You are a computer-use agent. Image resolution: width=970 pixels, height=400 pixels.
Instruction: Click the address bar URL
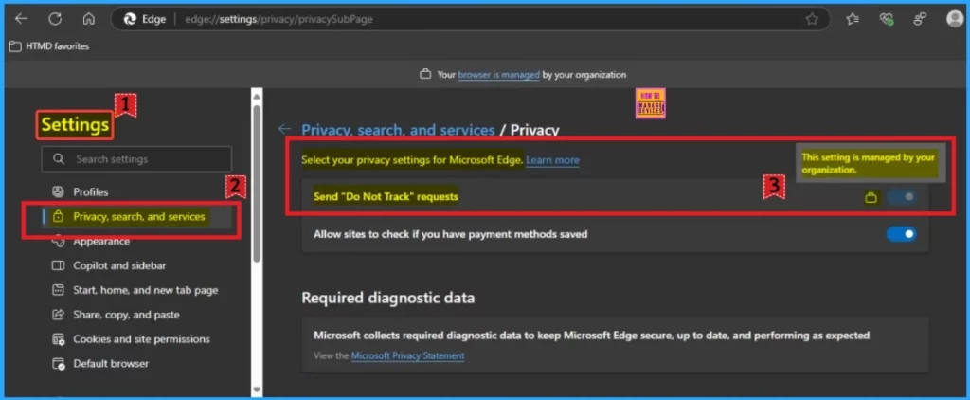279,19
